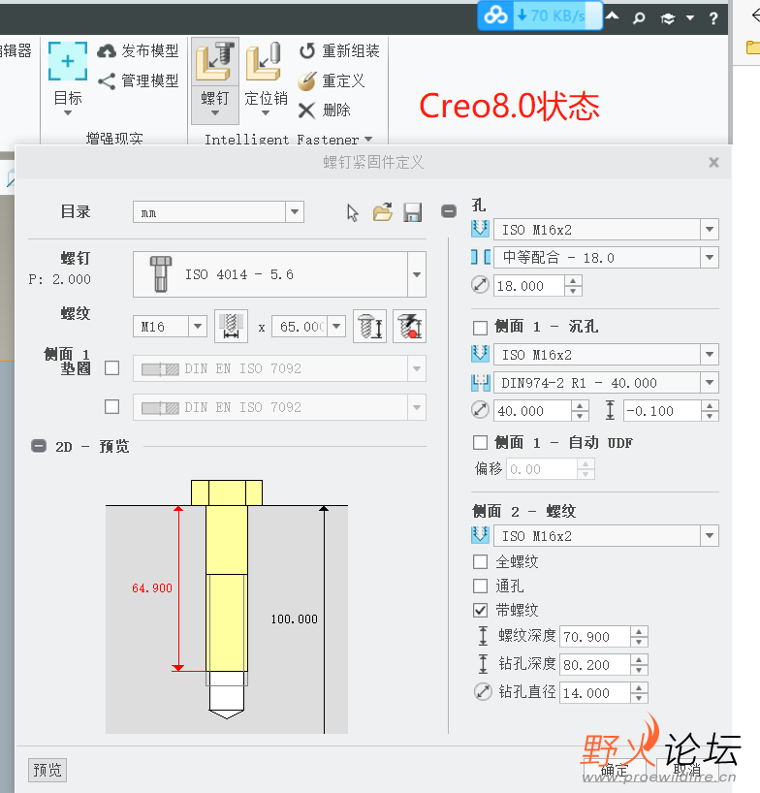Open Side 2 thread ISO M16x2 dropdown
Screen dimensions: 760x793
coord(710,535)
